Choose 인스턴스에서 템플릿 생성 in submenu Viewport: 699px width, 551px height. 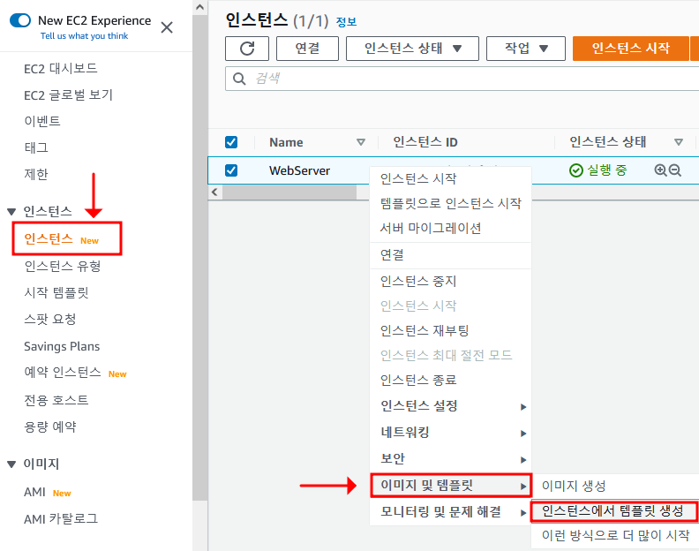coord(613,511)
